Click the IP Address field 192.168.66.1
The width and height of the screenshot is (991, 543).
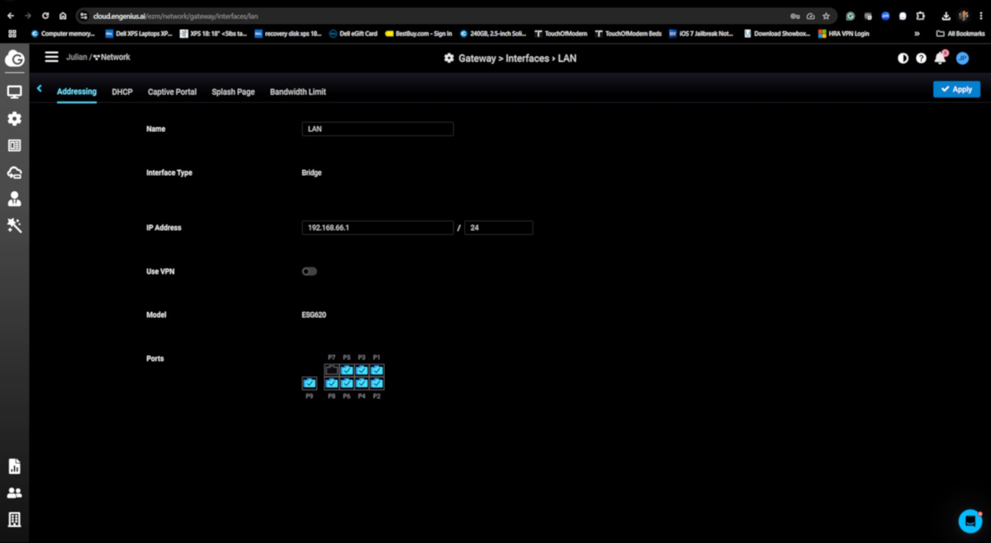click(x=377, y=228)
